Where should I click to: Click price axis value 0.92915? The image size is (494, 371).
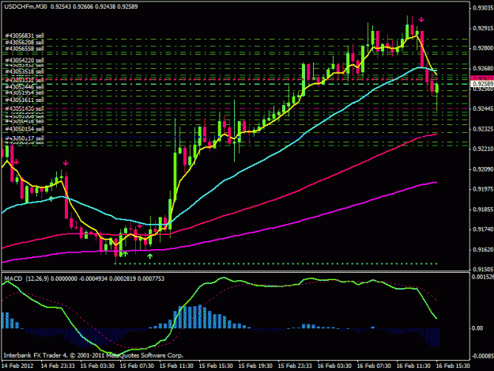483,28
